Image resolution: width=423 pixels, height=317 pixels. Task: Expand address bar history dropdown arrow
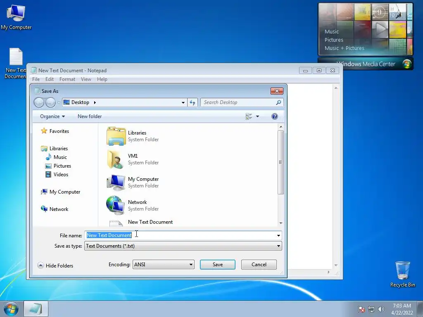tap(183, 102)
